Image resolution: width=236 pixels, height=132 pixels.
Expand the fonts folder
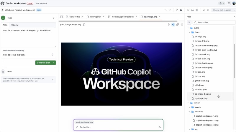point(189,32)
